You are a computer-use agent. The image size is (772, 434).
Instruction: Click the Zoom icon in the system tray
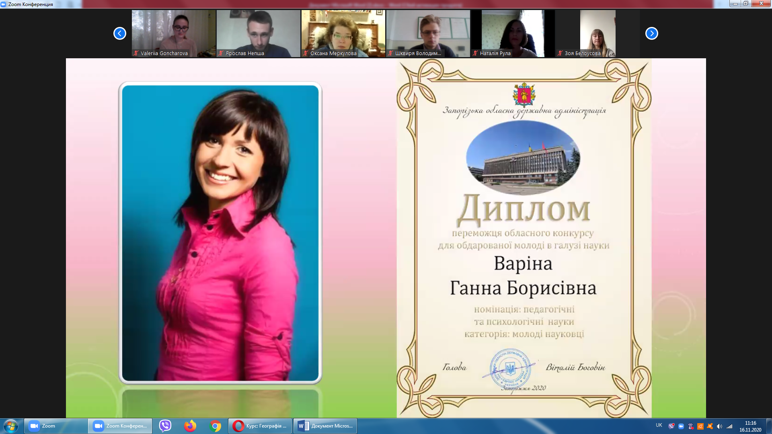tap(681, 426)
